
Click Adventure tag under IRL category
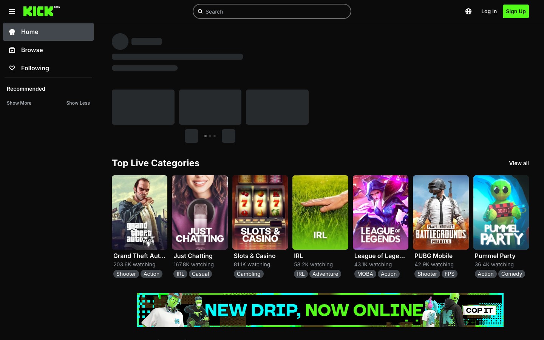pos(325,274)
